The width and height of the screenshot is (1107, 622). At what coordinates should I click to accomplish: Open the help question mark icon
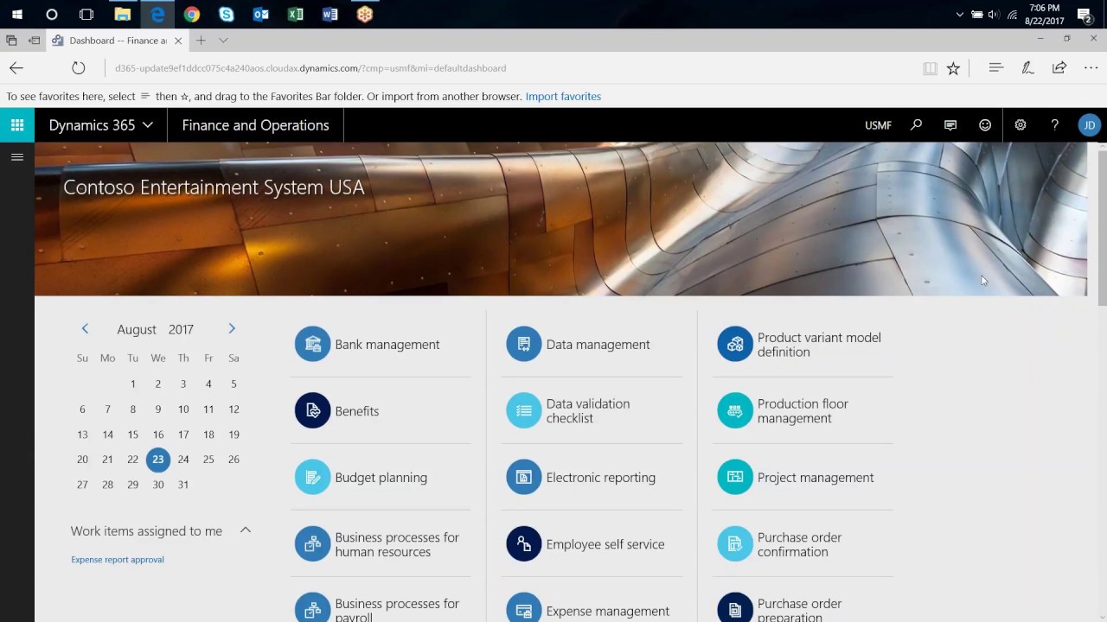pos(1055,125)
